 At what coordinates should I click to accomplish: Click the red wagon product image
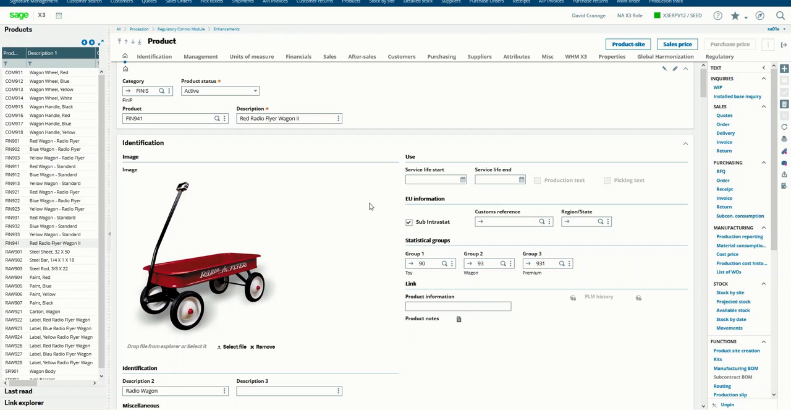[x=202, y=255]
